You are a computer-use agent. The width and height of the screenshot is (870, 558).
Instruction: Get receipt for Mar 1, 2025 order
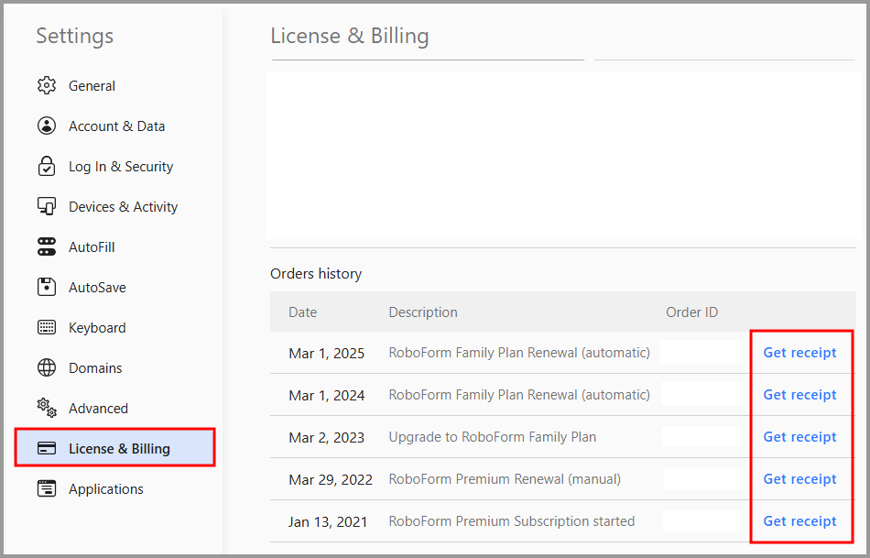point(799,353)
